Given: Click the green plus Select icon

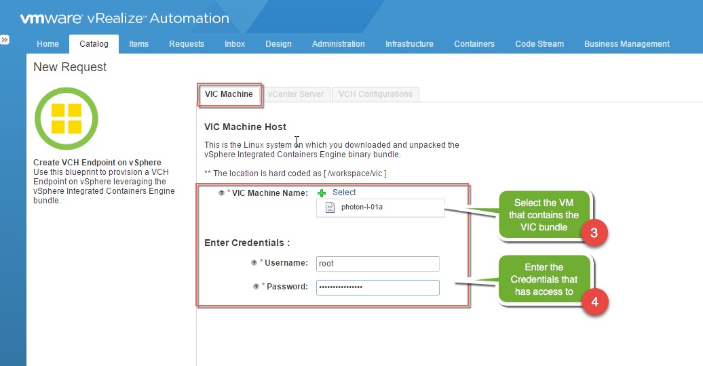Looking at the screenshot, I should click(x=322, y=193).
